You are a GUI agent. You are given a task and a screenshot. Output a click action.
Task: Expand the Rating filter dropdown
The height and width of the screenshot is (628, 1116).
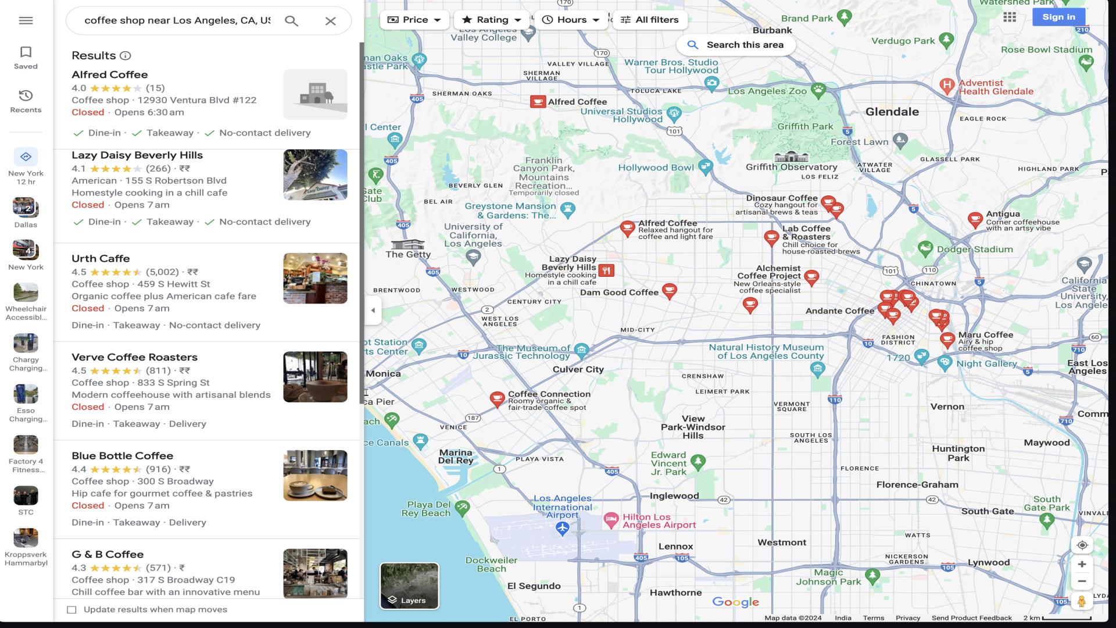491,20
